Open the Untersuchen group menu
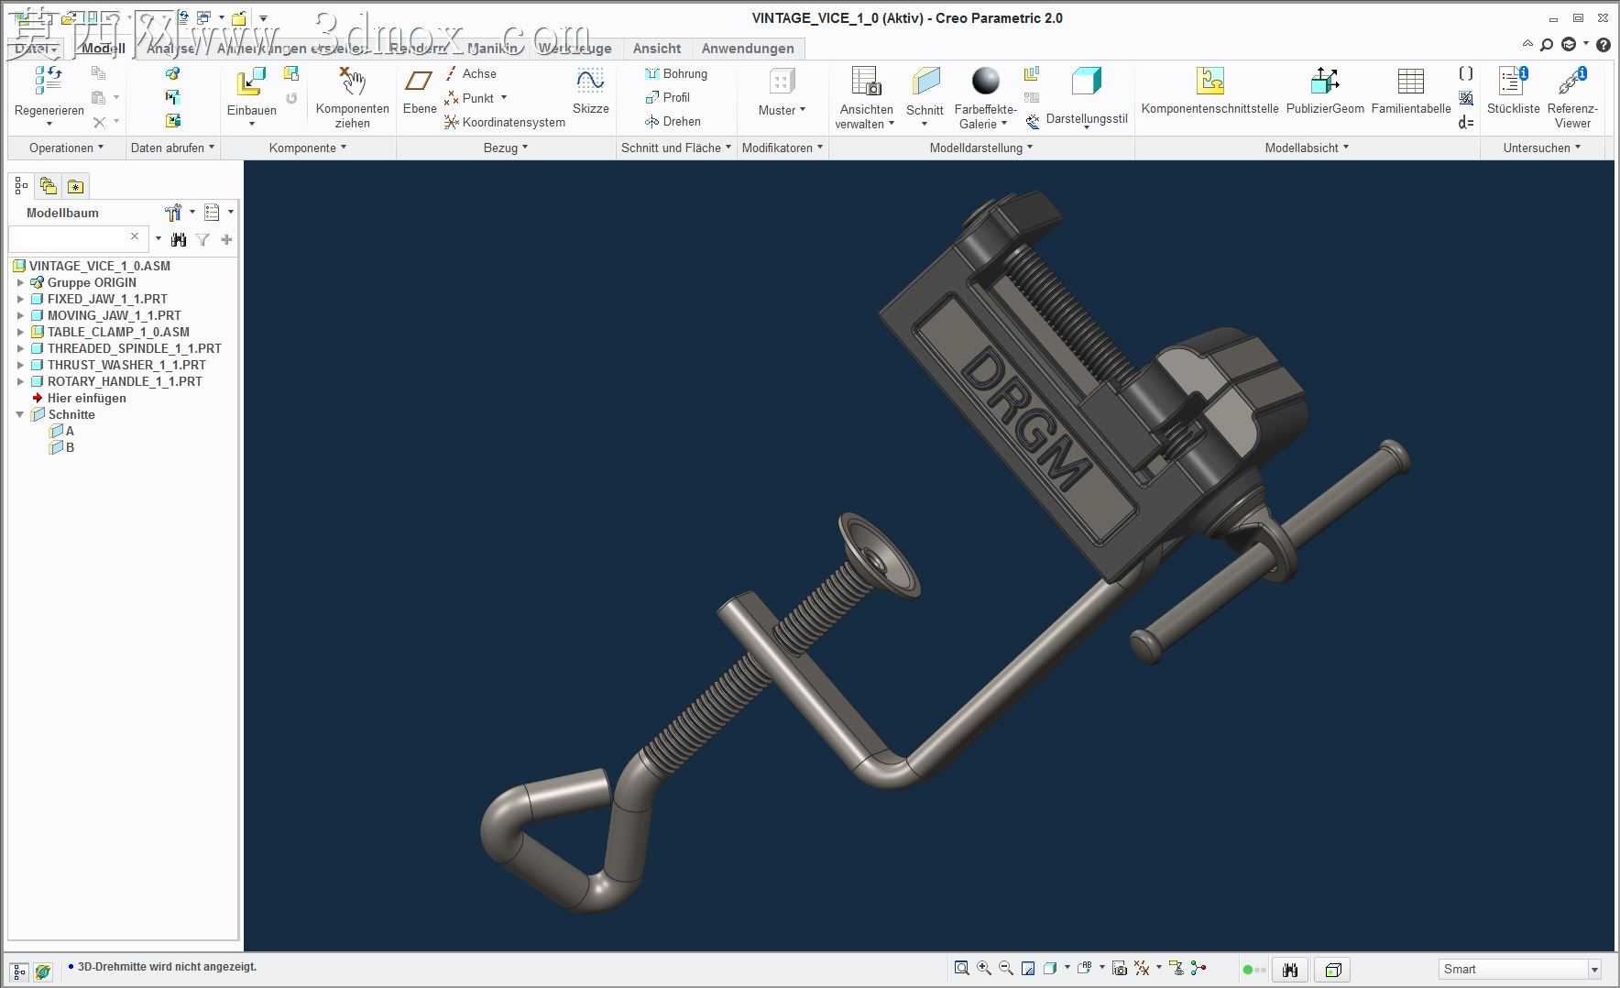The height and width of the screenshot is (988, 1620). pos(1542,148)
